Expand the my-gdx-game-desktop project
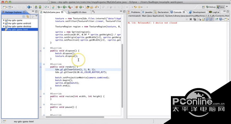The width and height of the screenshot is (231, 124). (4, 26)
